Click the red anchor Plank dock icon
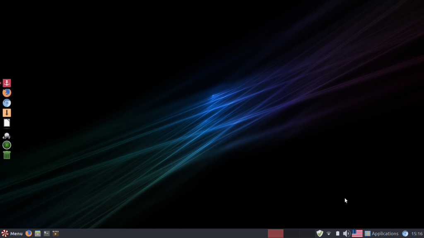 click(7, 83)
